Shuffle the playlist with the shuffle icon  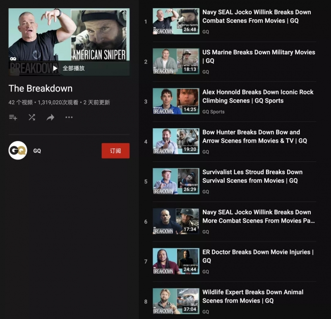(32, 117)
